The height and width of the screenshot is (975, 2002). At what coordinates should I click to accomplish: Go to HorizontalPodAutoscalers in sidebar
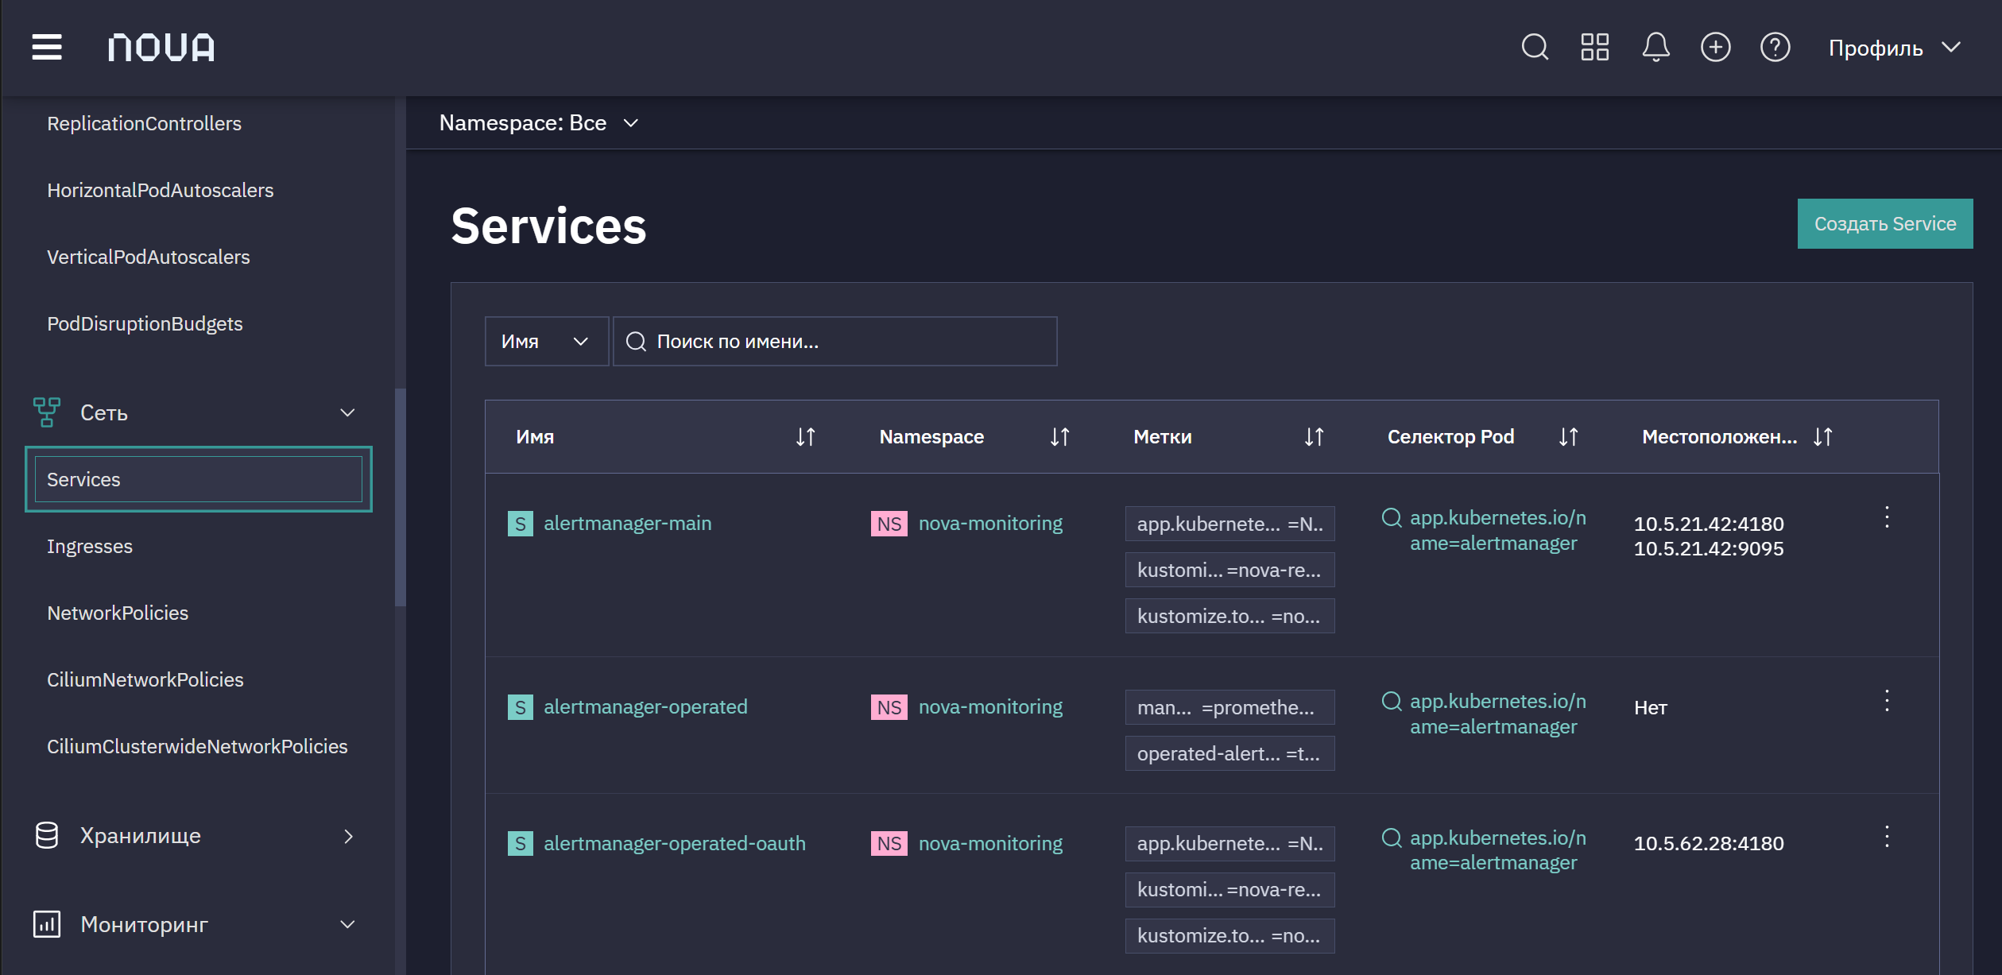[160, 191]
